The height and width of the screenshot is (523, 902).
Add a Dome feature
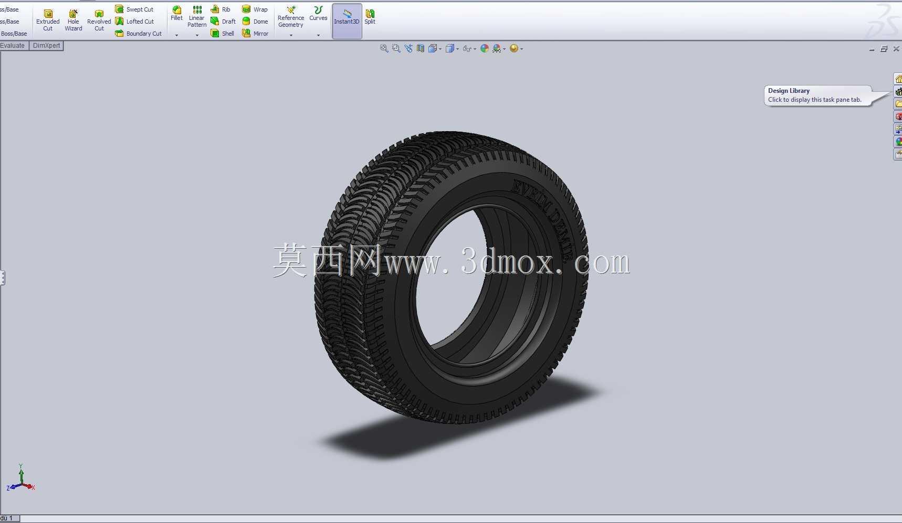pyautogui.click(x=255, y=22)
